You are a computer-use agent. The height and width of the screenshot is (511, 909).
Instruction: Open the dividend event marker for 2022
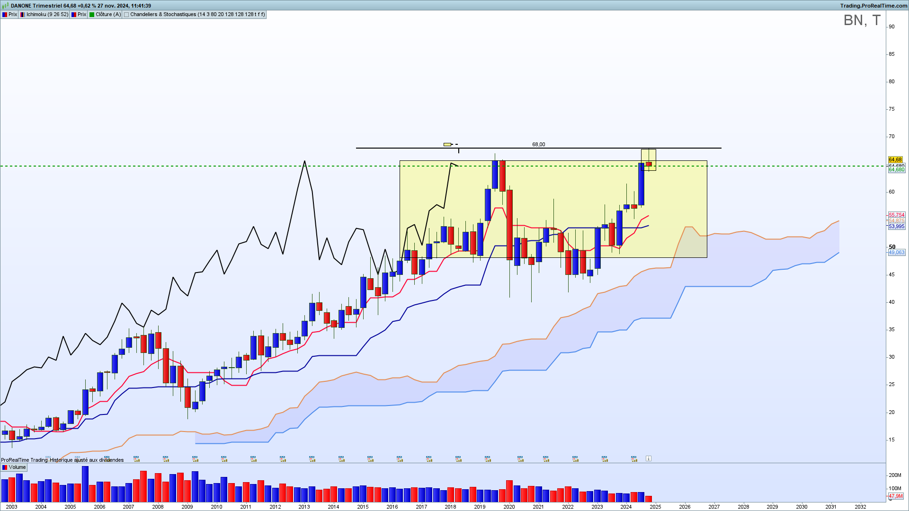click(x=576, y=458)
